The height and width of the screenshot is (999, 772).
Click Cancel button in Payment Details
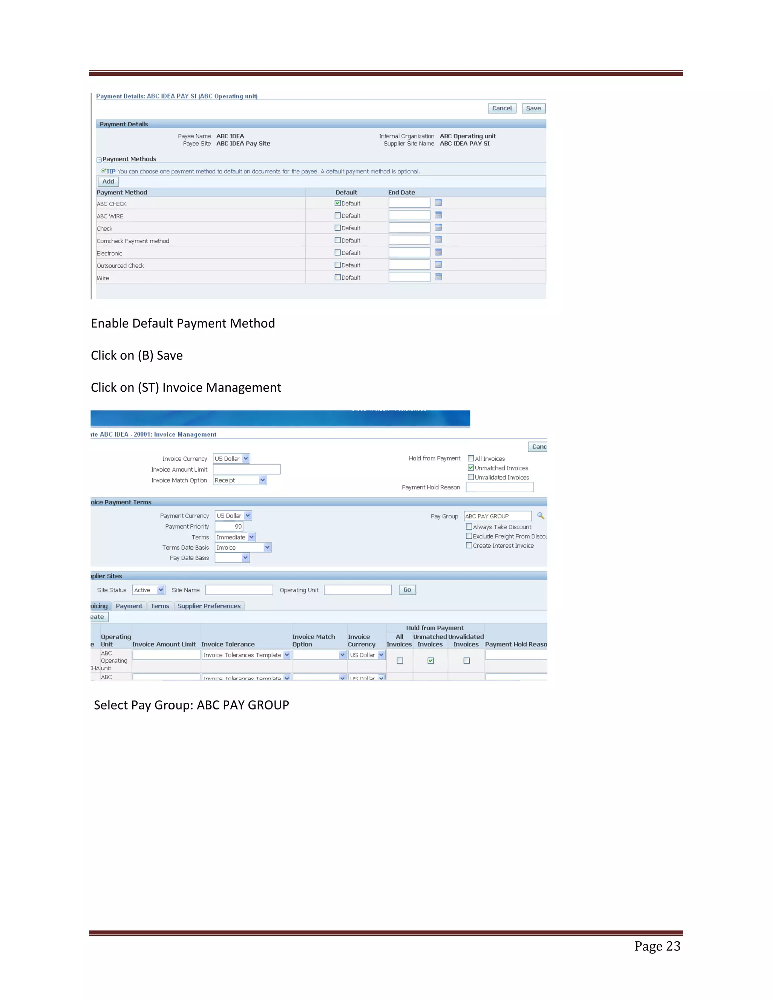502,109
